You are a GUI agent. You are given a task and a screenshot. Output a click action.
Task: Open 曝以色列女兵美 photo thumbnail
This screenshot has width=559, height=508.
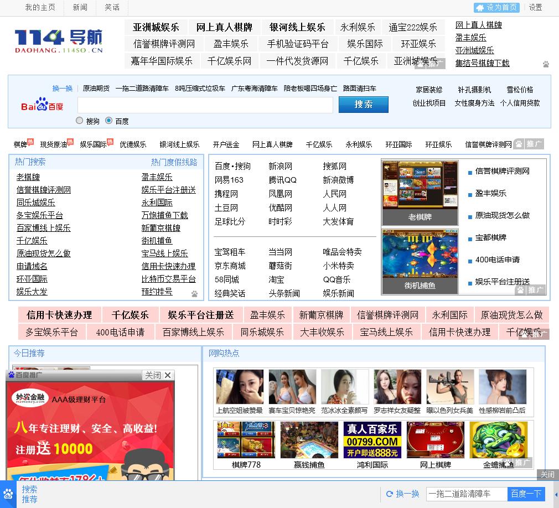click(451, 387)
